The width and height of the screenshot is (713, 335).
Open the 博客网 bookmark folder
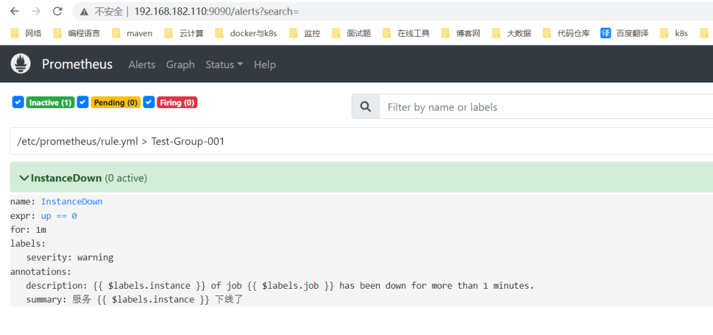461,33
